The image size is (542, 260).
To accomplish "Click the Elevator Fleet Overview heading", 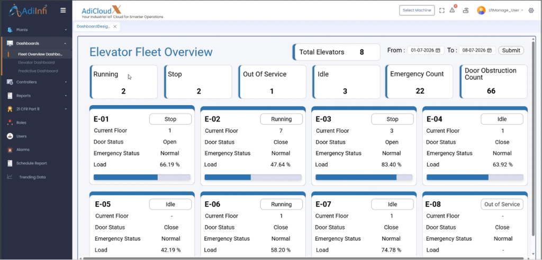I will click(151, 52).
